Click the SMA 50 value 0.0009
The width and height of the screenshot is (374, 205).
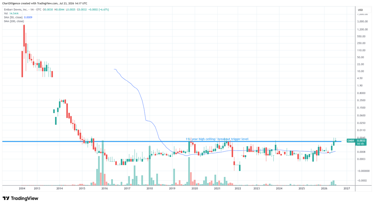point(28,17)
